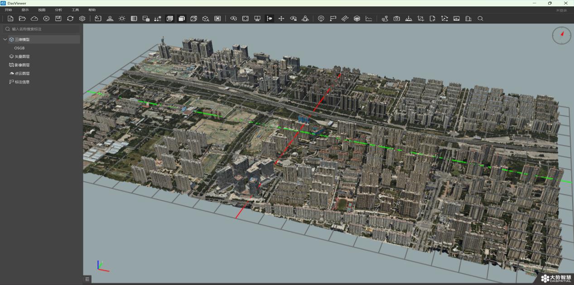The image size is (574, 285).
Task: Click the sun lighting icon
Action: 122,19
